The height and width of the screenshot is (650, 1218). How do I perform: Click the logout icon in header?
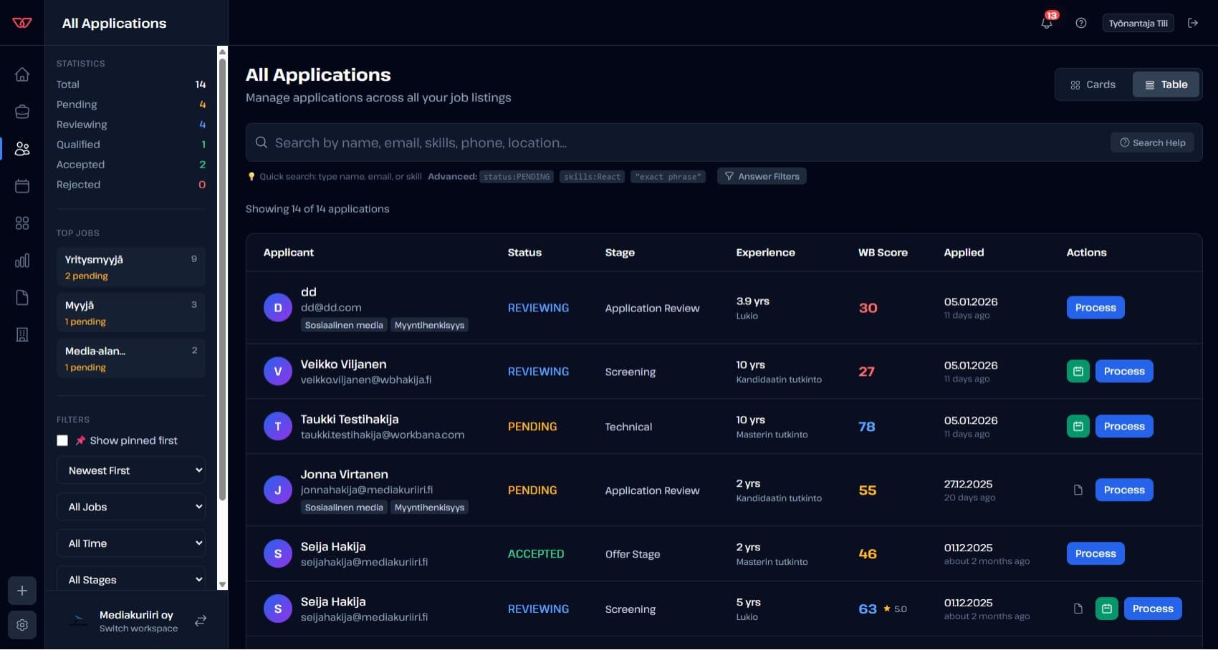tap(1193, 23)
